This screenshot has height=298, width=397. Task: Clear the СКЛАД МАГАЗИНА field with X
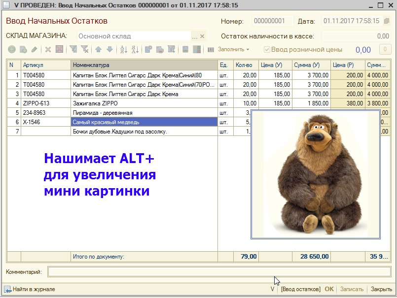(202, 36)
